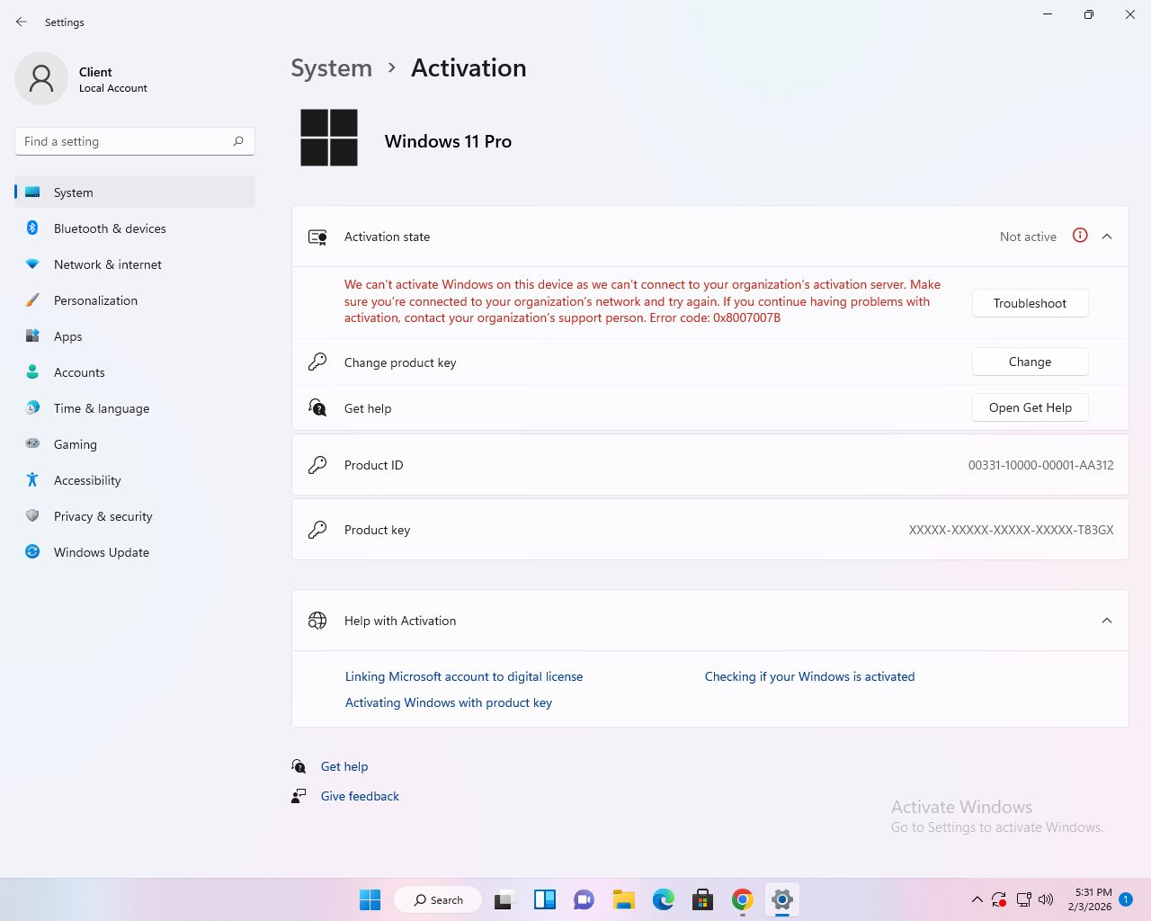Viewport: 1151px width, 921px height.
Task: Open Apps settings
Action: 135,336
